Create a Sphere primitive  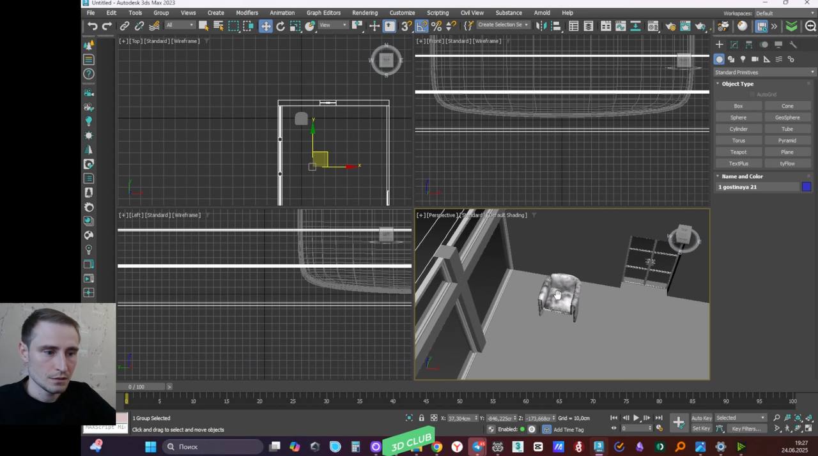click(x=739, y=118)
